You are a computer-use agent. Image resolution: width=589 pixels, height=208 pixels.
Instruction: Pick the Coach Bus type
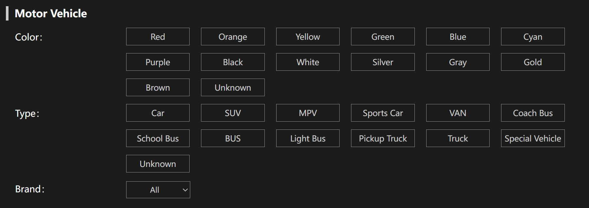[x=533, y=113]
